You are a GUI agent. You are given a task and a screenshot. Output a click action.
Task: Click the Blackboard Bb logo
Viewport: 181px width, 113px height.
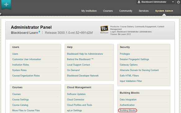104,28
